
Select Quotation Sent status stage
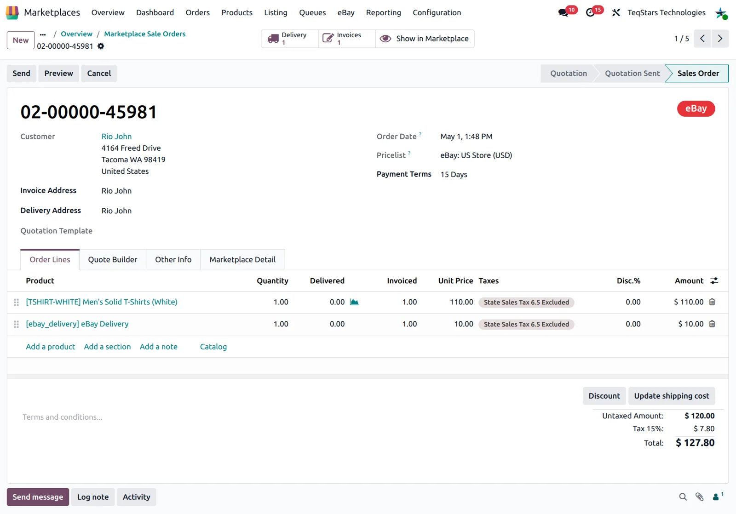point(632,74)
